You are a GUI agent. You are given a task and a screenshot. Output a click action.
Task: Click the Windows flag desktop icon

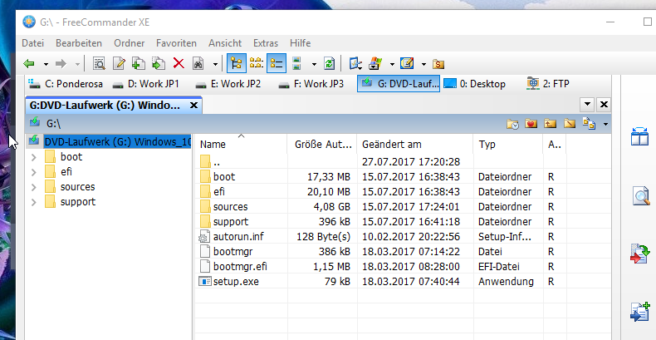375,64
